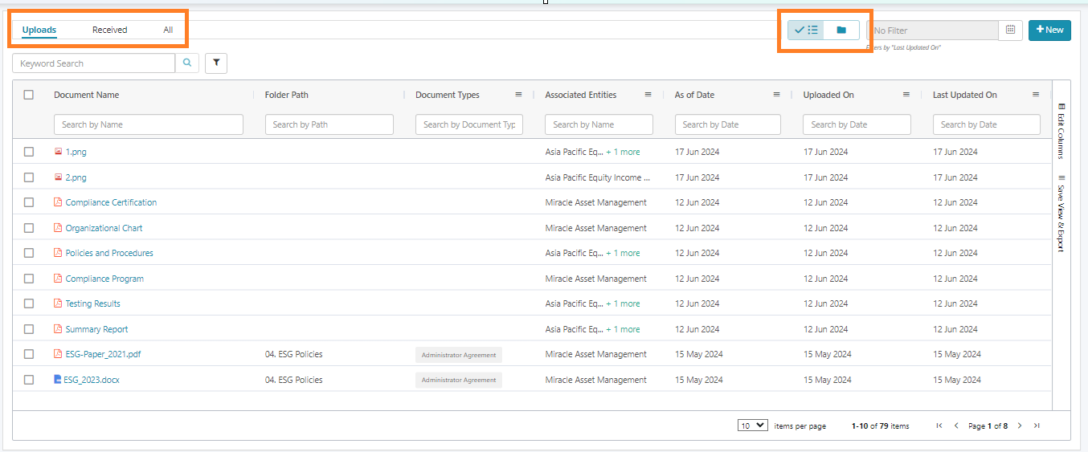Open As of Date column menu icon
This screenshot has width=1088, height=452.
pyautogui.click(x=776, y=95)
